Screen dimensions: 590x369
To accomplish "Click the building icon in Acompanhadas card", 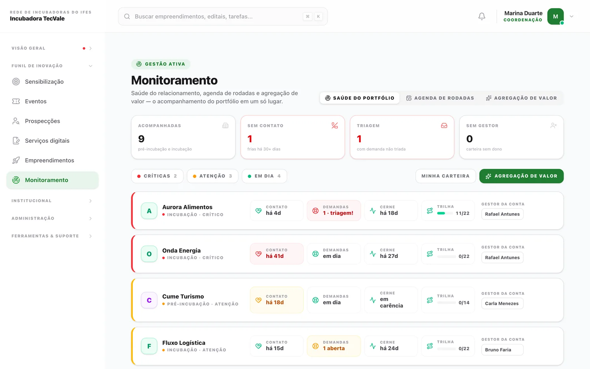I will point(225,125).
